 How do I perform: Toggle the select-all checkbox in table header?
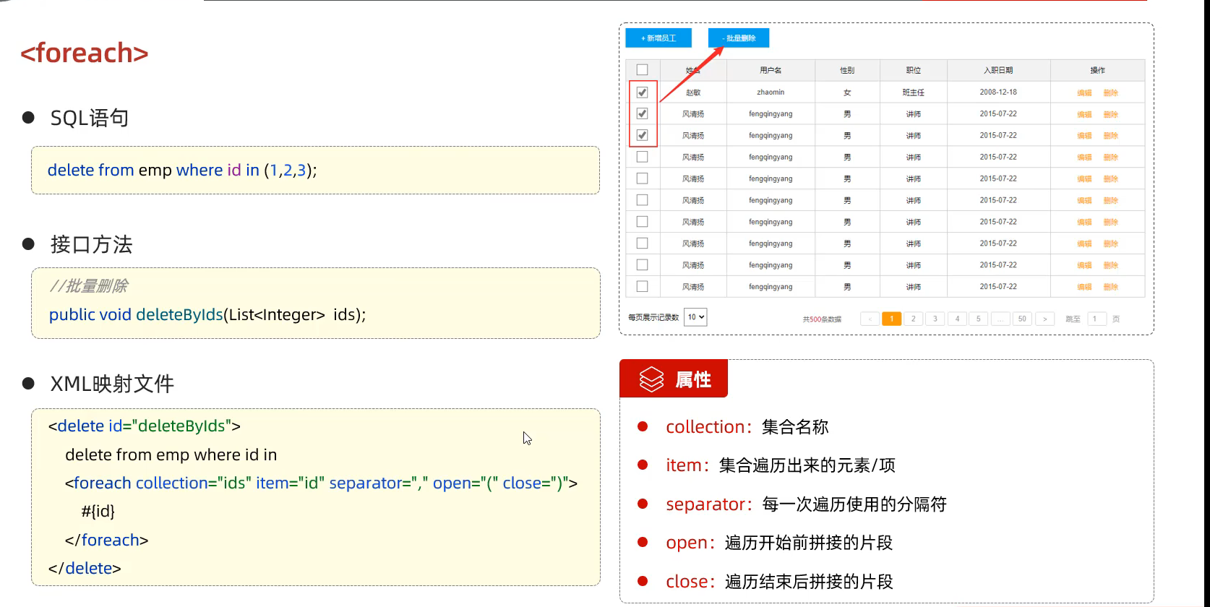(x=642, y=70)
